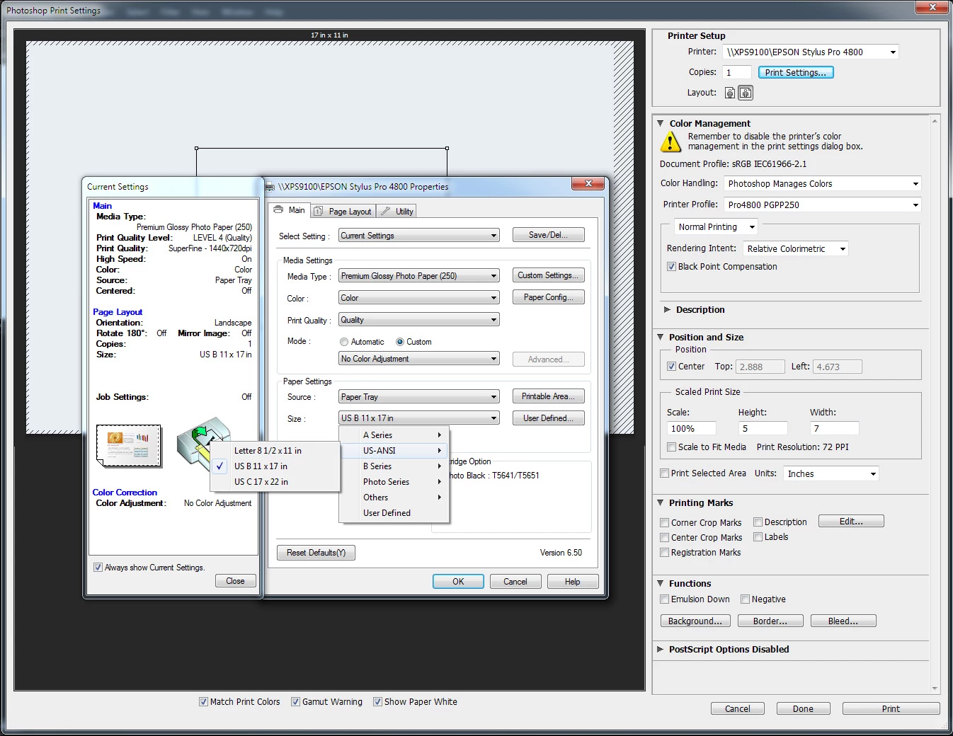
Task: Open the Normal Printing dropdown
Action: click(715, 226)
